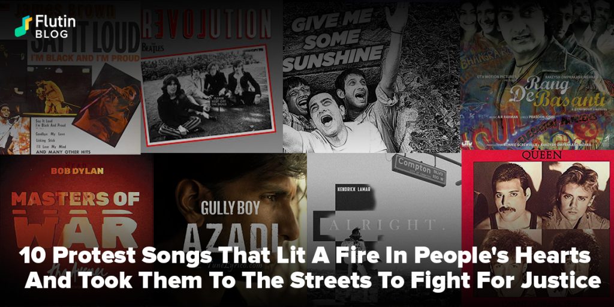Click the Beatles band photograph

pyautogui.click(x=206, y=95)
